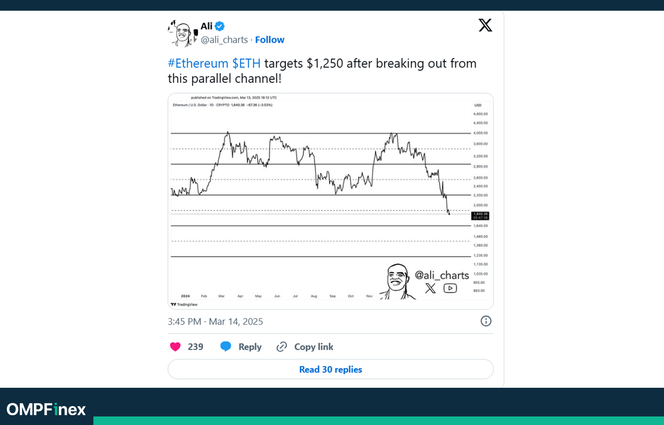This screenshot has width=664, height=425.
Task: Click the blue reply bubble icon
Action: [x=226, y=347]
